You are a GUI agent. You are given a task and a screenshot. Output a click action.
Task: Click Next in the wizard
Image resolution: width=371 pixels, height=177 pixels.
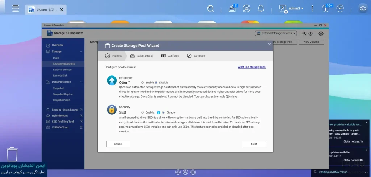pyautogui.click(x=254, y=144)
